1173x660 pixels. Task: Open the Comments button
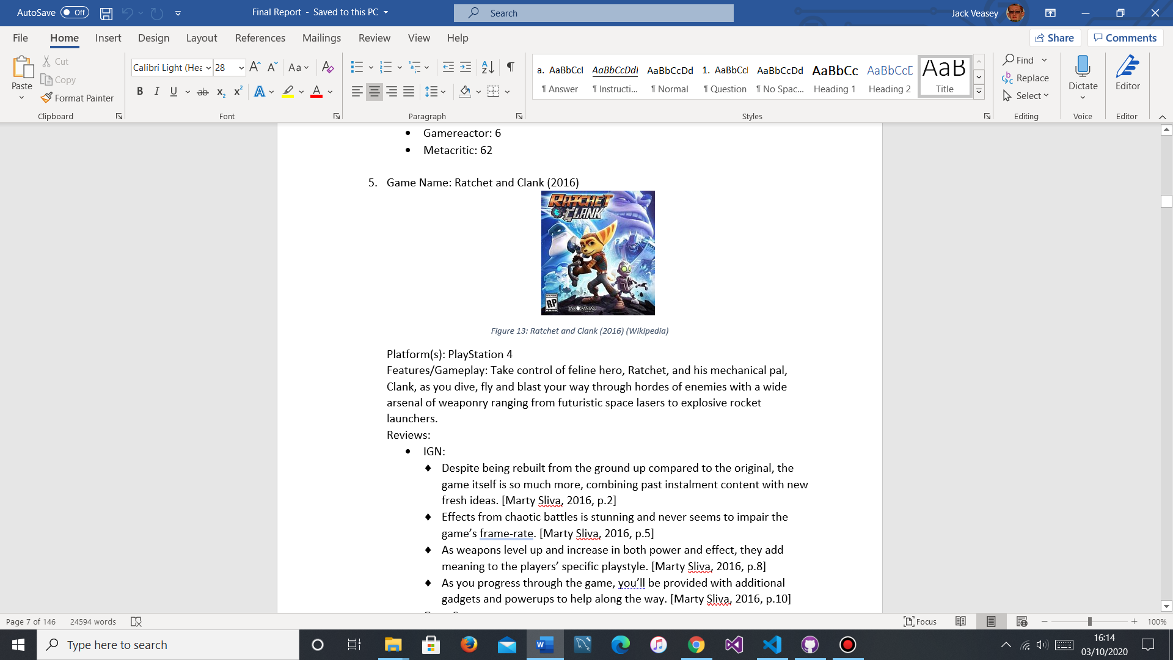[1125, 38]
